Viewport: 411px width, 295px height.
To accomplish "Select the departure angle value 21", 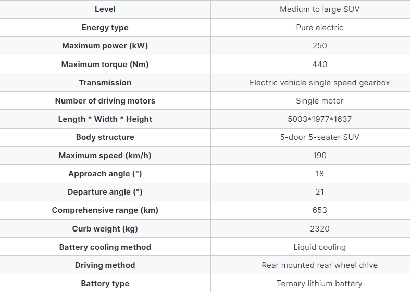I will [x=319, y=192].
